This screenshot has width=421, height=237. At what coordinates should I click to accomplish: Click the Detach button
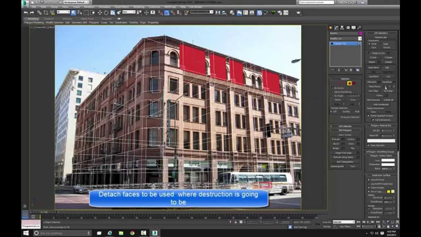[x=388, y=62]
